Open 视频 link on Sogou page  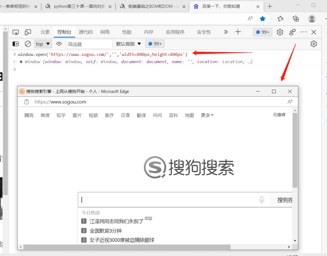[93, 115]
